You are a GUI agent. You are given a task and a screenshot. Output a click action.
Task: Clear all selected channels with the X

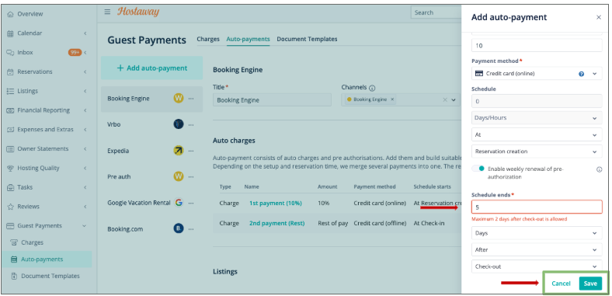tap(444, 99)
